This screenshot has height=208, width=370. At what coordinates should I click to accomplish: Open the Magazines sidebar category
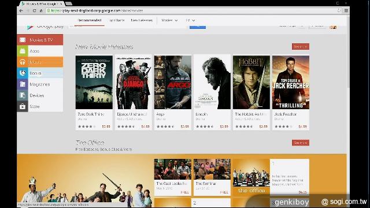(40, 84)
